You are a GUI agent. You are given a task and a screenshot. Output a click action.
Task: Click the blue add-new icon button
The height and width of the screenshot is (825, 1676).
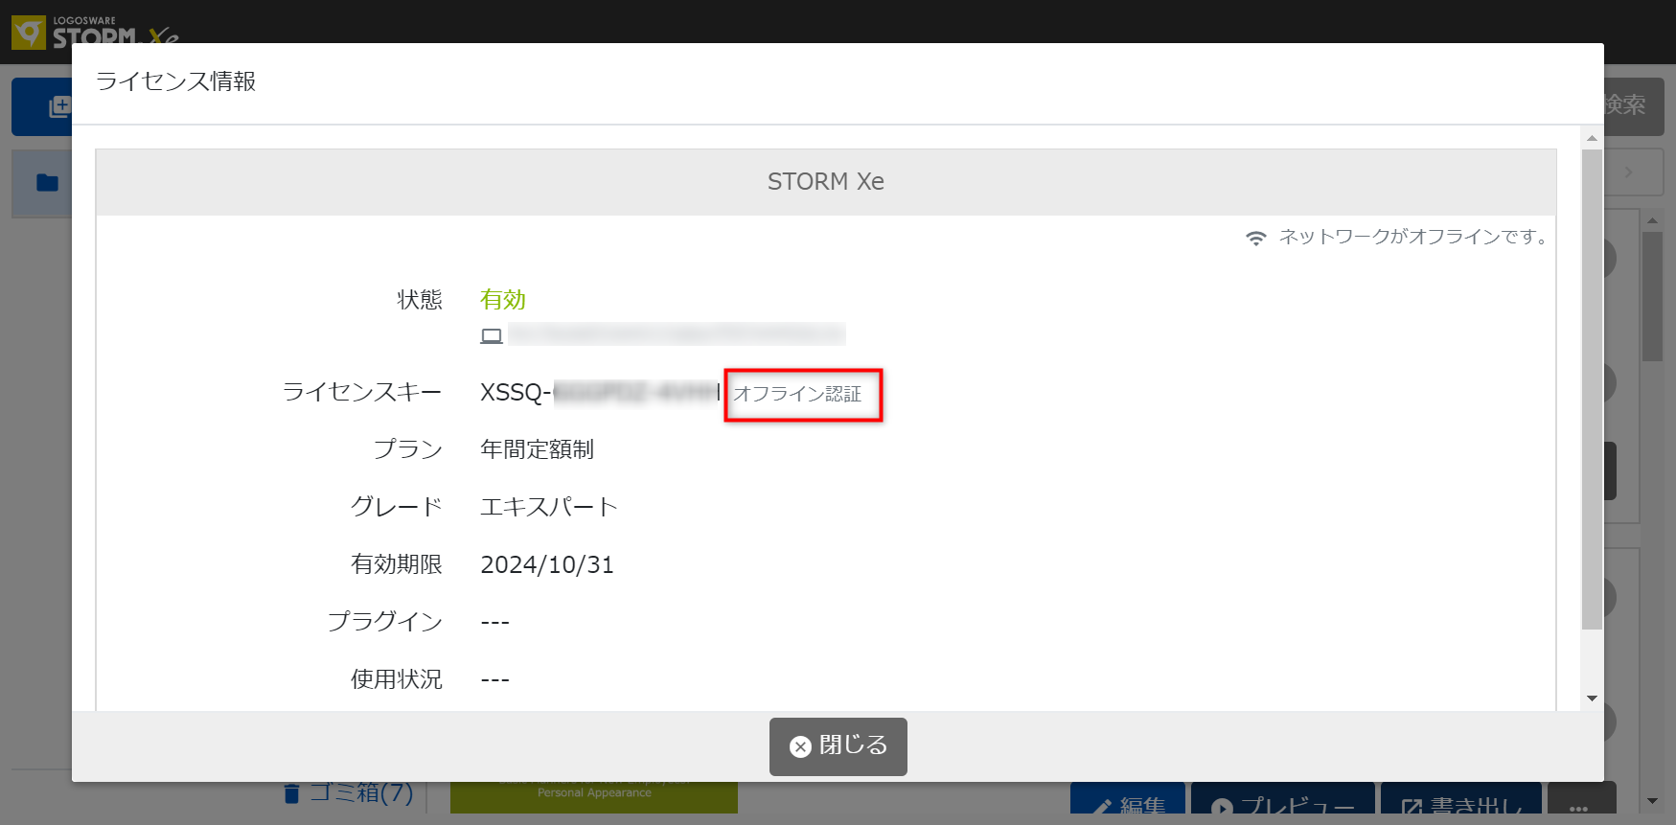tap(57, 106)
